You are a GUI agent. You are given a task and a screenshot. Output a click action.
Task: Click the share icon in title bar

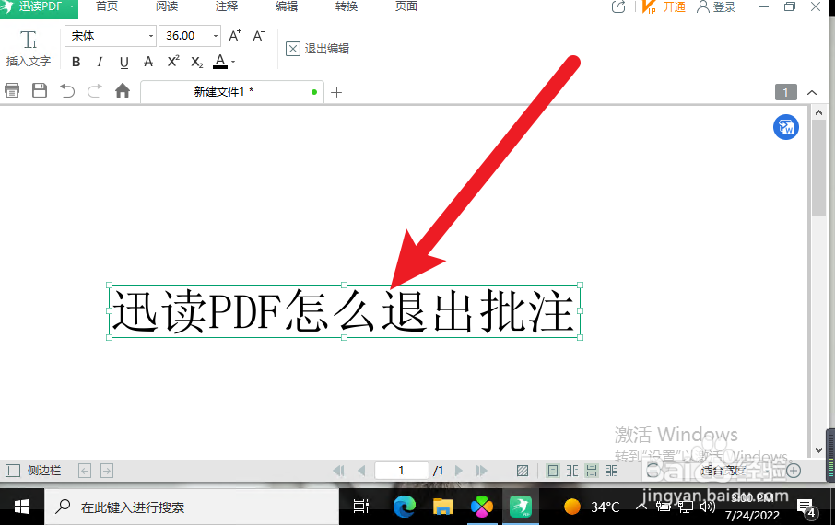[x=618, y=7]
